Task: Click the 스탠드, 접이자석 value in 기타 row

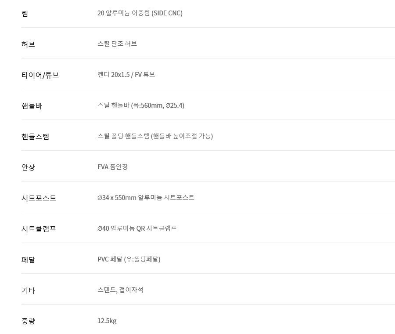Action: click(x=120, y=290)
